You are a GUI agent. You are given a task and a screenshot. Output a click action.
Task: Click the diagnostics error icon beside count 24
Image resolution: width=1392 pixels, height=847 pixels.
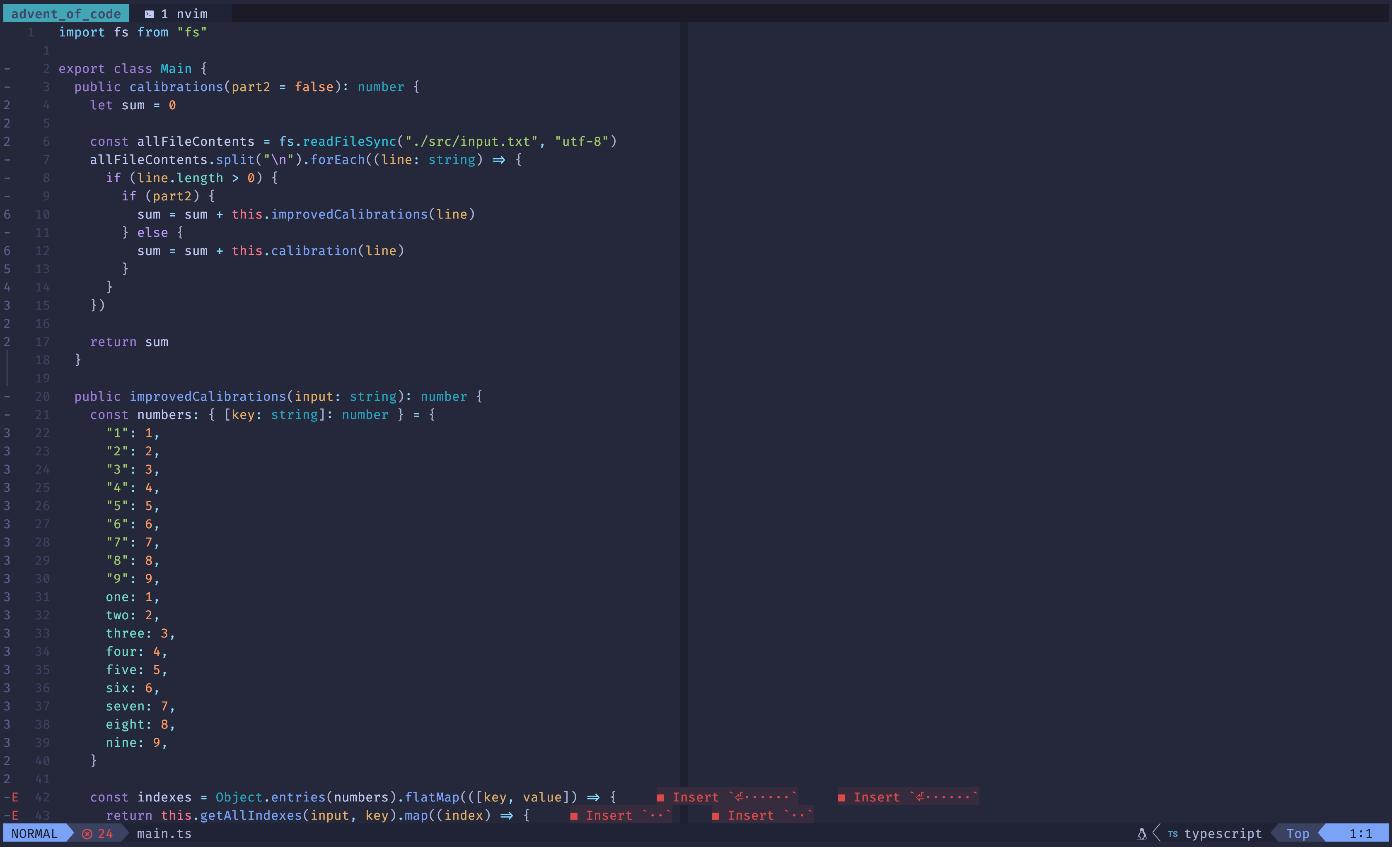click(x=87, y=833)
